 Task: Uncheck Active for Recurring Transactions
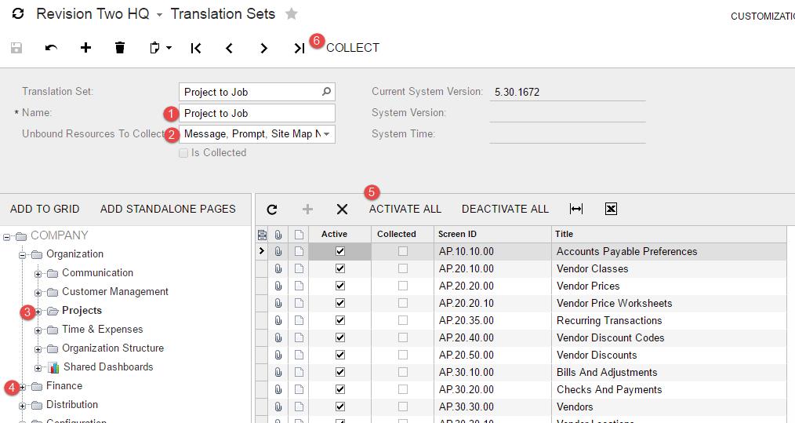pyautogui.click(x=340, y=320)
